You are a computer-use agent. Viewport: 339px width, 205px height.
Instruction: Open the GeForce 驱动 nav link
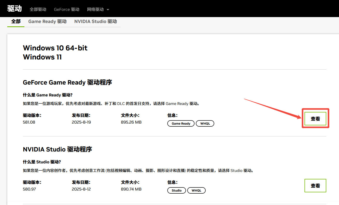click(67, 9)
